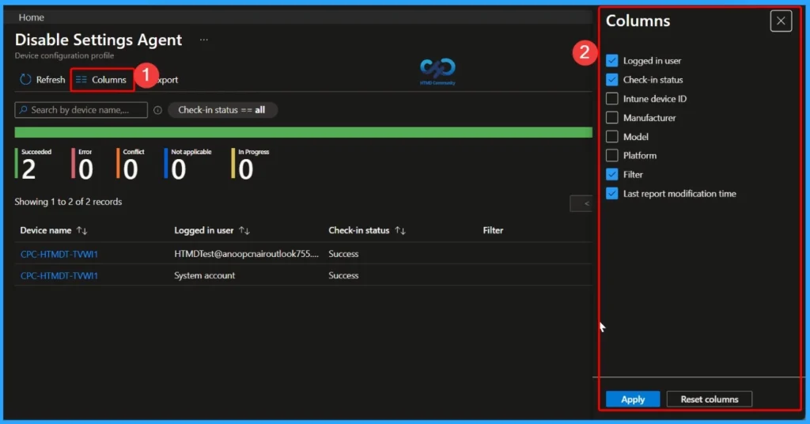Screen dimensions: 810x424
Task: Uncheck Last report modification time checkbox
Action: click(611, 194)
